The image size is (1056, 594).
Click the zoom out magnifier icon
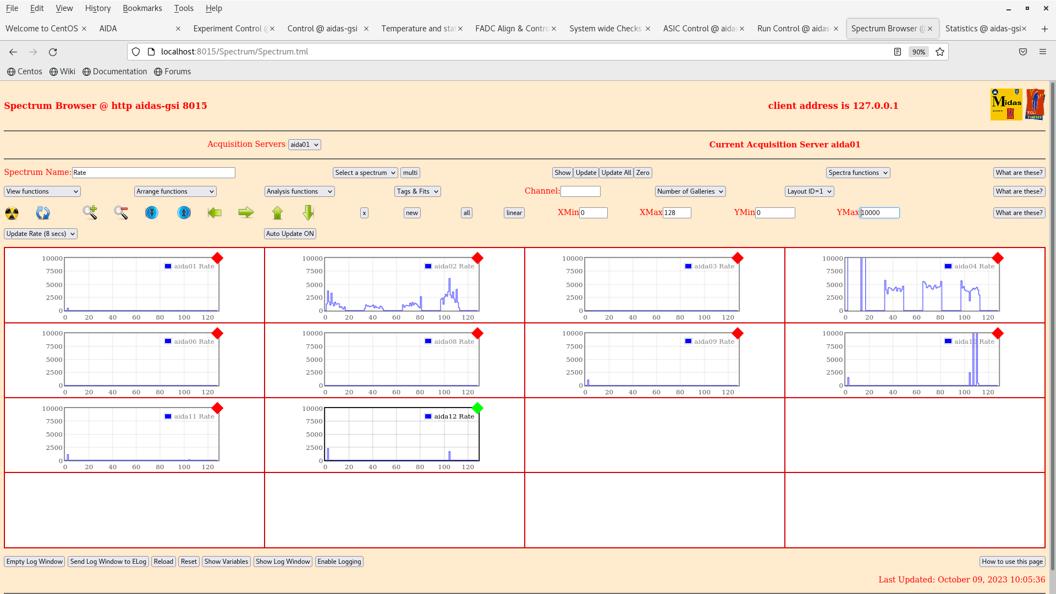(121, 212)
